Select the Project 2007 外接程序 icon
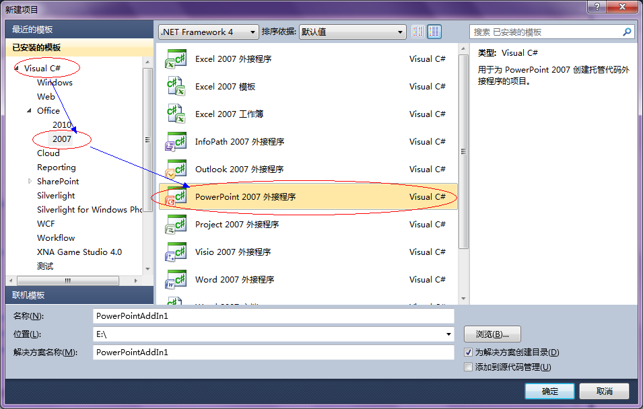Viewport: 643px width, 409px height. 176,225
